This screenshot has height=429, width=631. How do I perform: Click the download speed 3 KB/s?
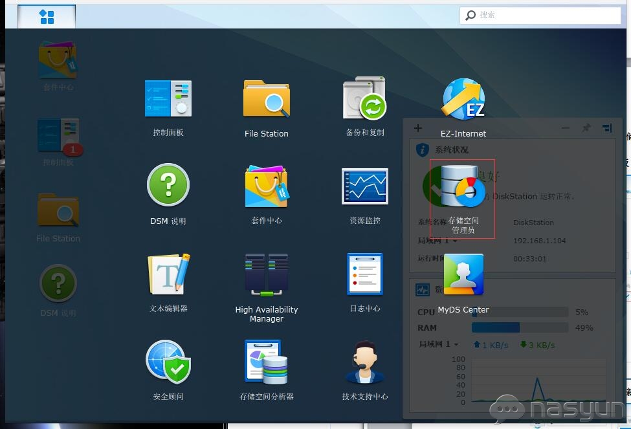click(x=538, y=345)
